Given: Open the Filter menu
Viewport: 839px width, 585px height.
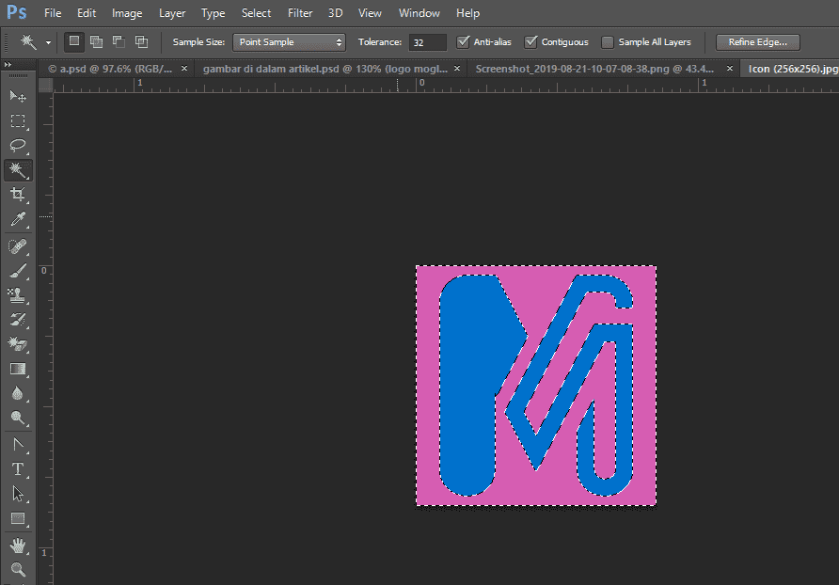Looking at the screenshot, I should pyautogui.click(x=300, y=13).
